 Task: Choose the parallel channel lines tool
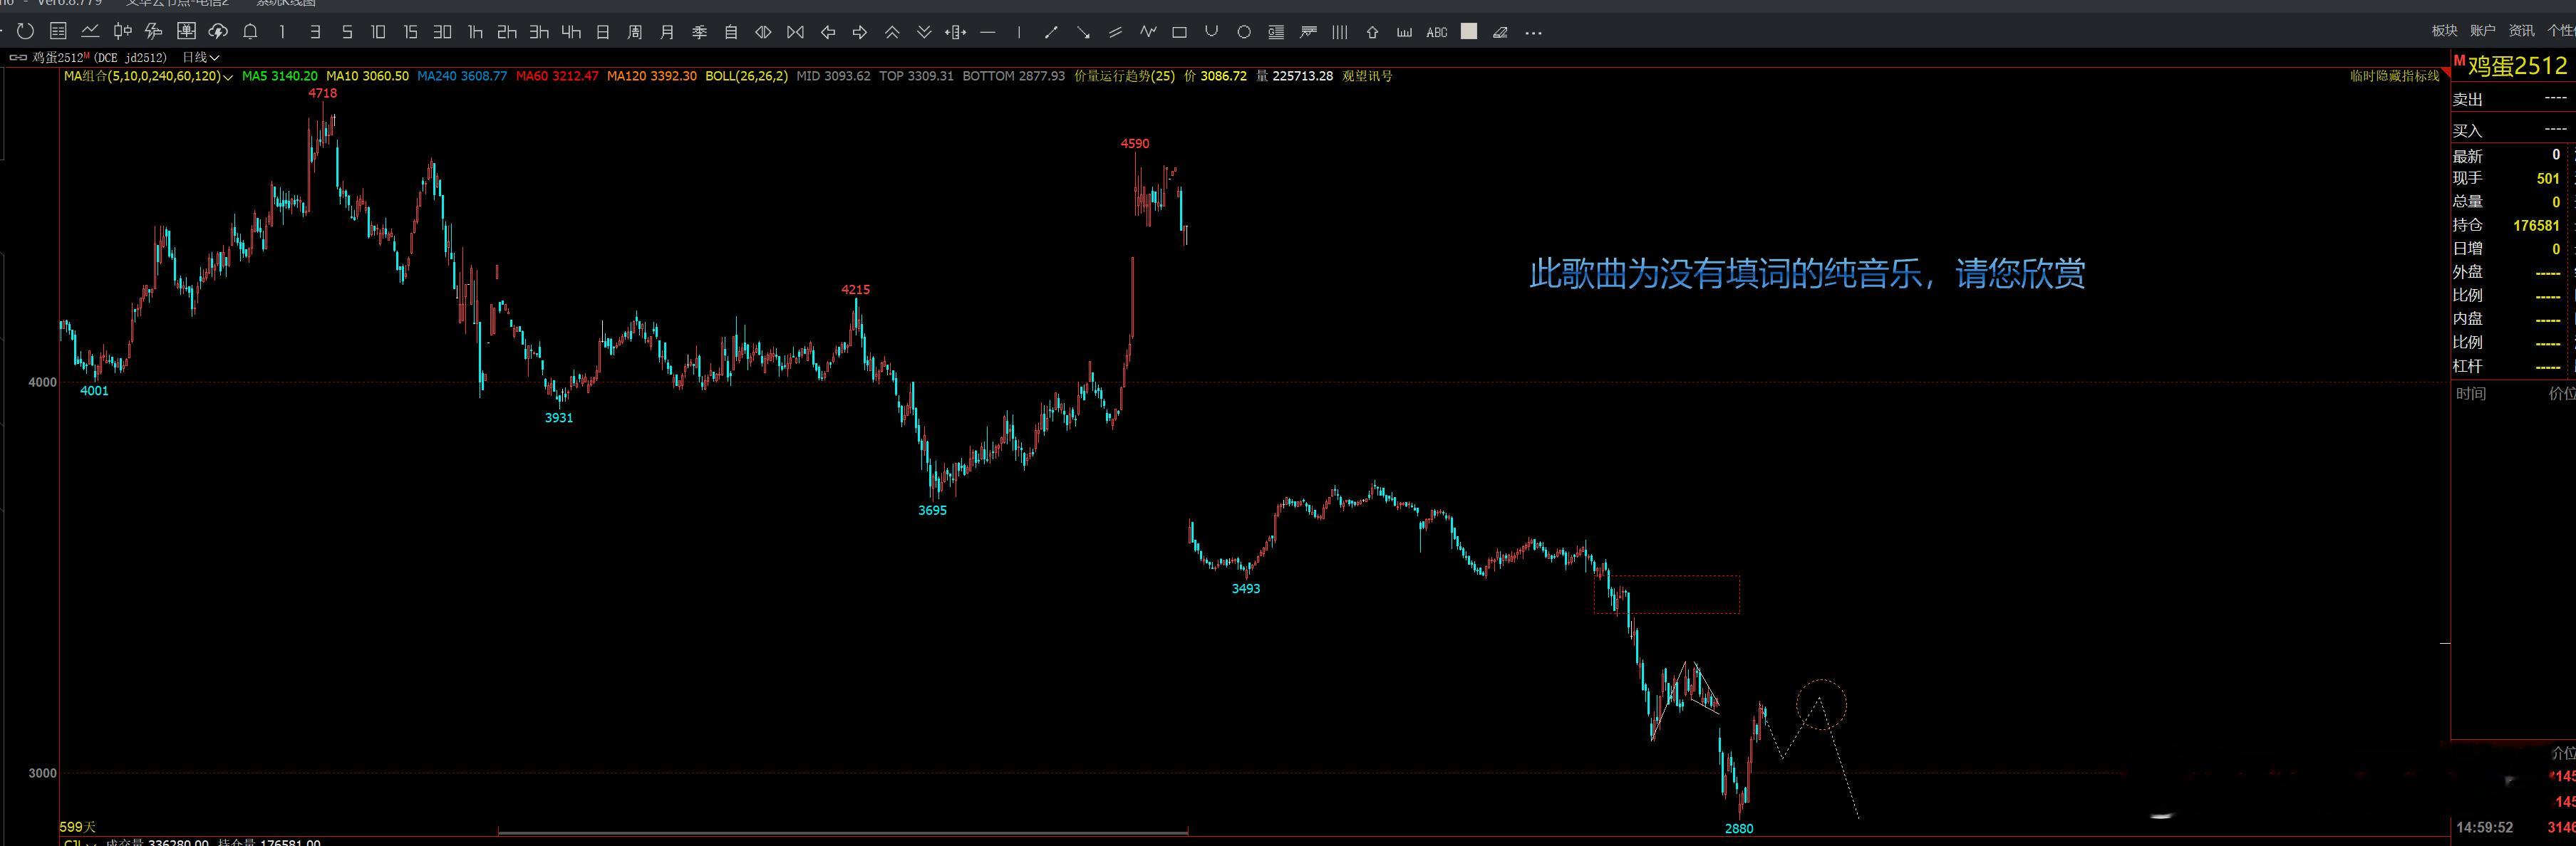tap(1115, 32)
